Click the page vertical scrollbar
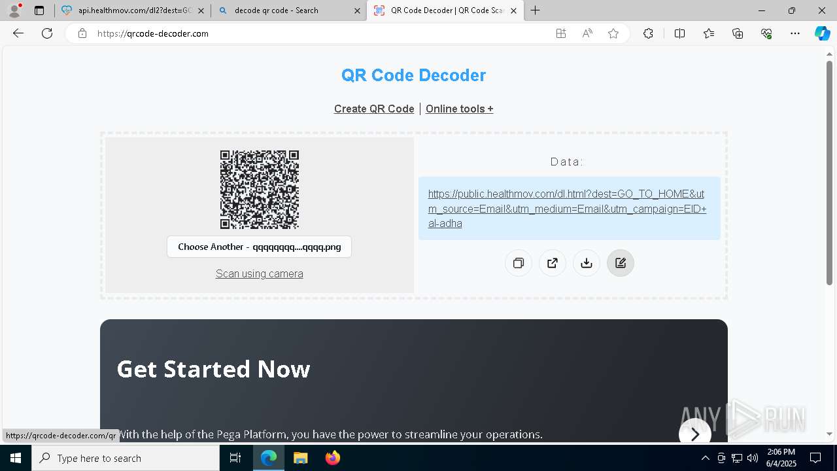Image resolution: width=837 pixels, height=471 pixels. click(829, 173)
